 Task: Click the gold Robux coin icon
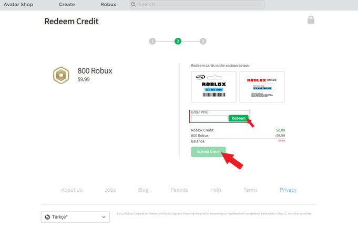pos(61,76)
